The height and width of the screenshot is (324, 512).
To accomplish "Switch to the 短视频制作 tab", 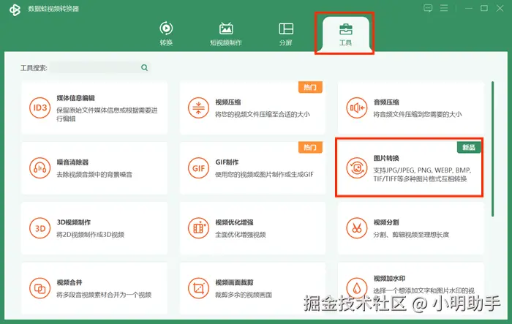I will 226,34.
